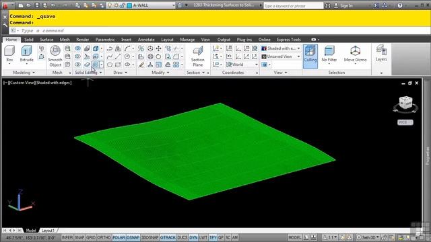Switch to the Surface ribbon tab

(46, 40)
